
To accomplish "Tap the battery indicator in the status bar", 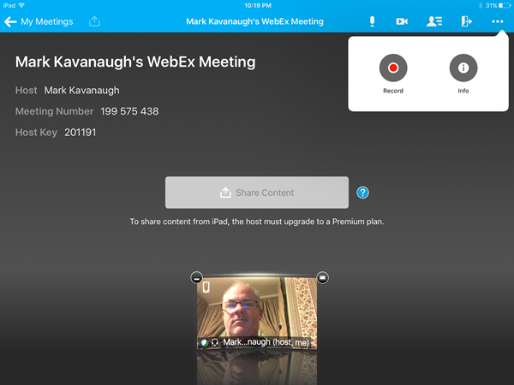I will (505, 6).
